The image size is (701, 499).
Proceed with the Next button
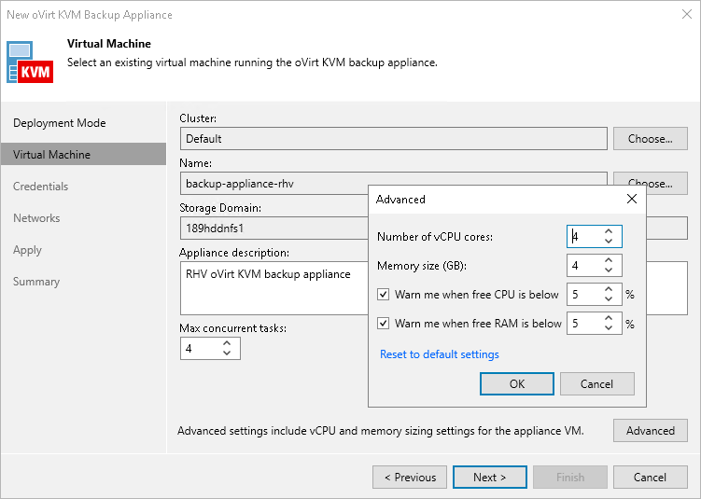click(x=489, y=478)
